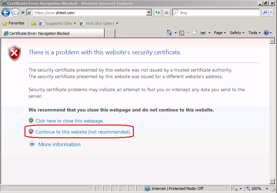This screenshot has width=277, height=193.
Task: Click the Add to Favorites Bar icon
Action: (x=33, y=23)
